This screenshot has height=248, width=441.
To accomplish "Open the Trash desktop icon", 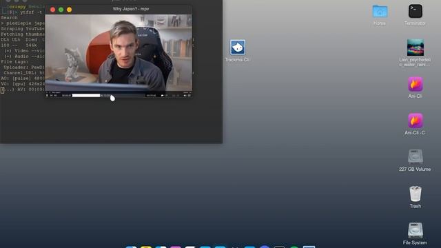I will (415, 194).
